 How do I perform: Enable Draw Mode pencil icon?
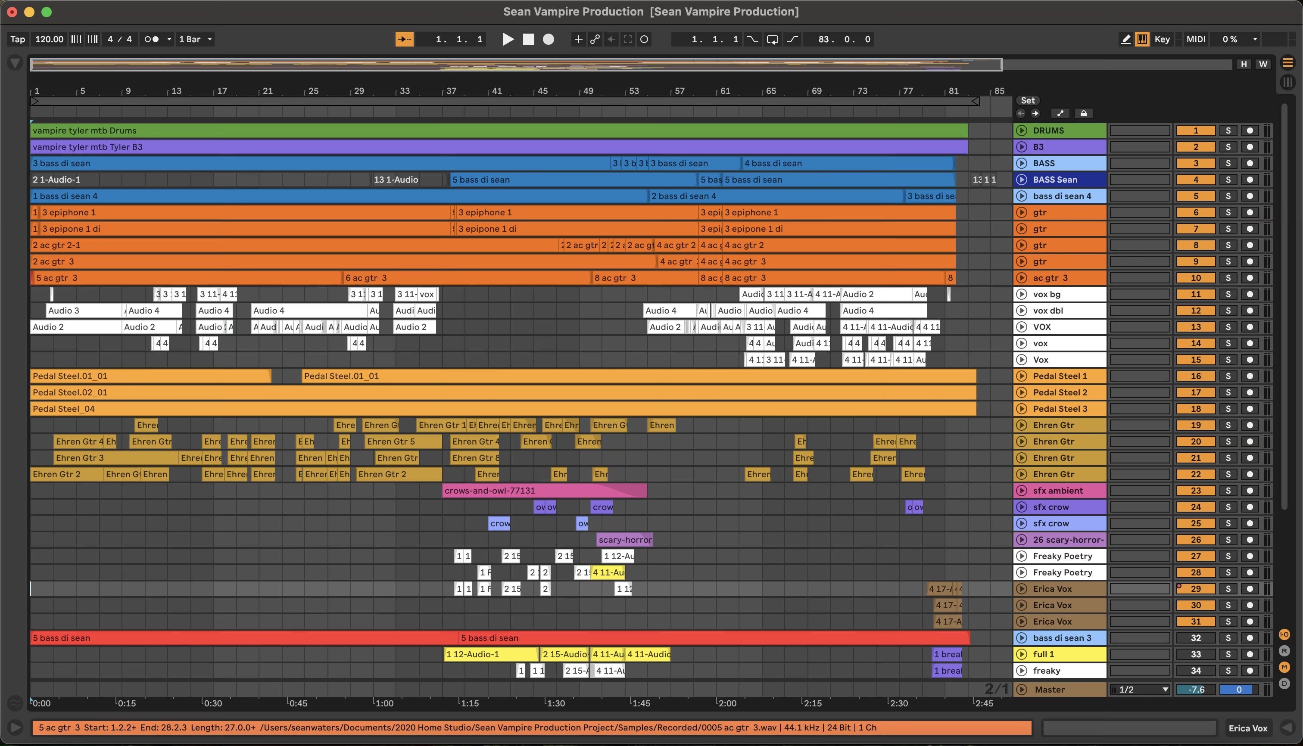(x=1125, y=40)
